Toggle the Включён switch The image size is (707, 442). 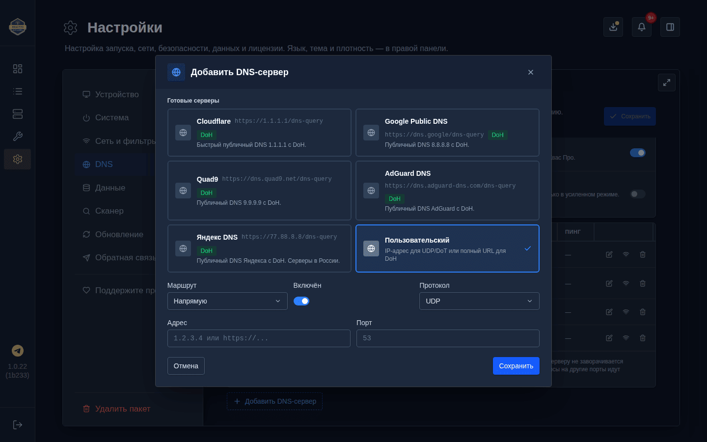pyautogui.click(x=301, y=301)
